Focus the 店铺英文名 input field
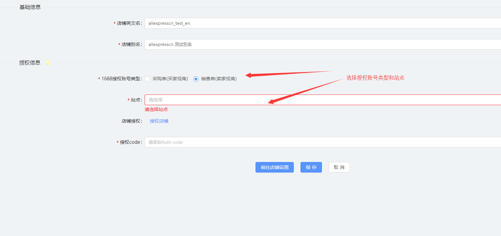The height and width of the screenshot is (236, 501). tap(323, 23)
